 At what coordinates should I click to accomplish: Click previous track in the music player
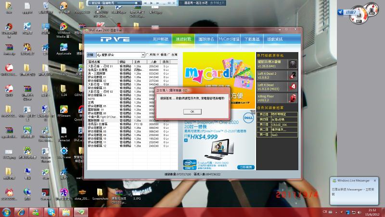click(145, 3)
